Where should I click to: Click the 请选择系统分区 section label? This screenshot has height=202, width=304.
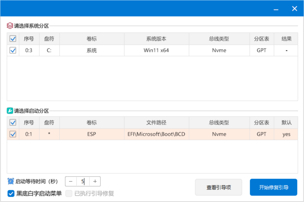(x=31, y=26)
